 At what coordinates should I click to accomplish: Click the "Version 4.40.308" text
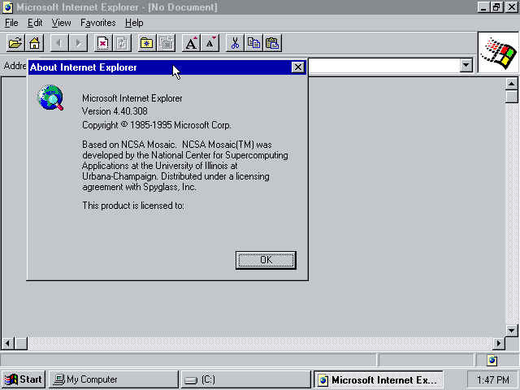pyautogui.click(x=115, y=111)
